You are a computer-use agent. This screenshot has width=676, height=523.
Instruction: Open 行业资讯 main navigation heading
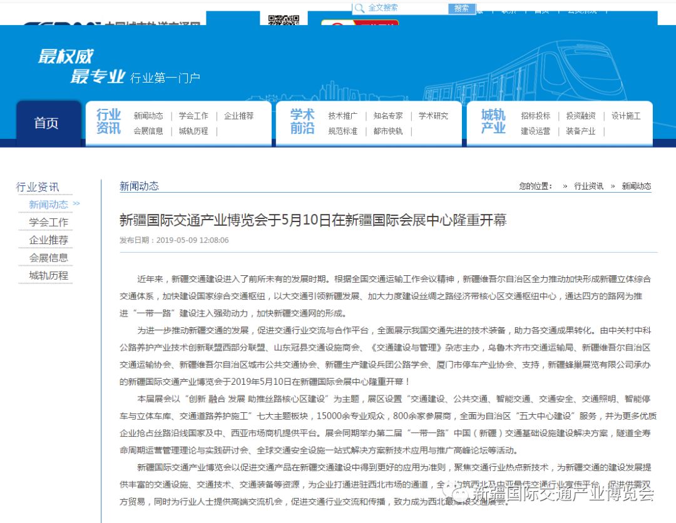tap(108, 121)
